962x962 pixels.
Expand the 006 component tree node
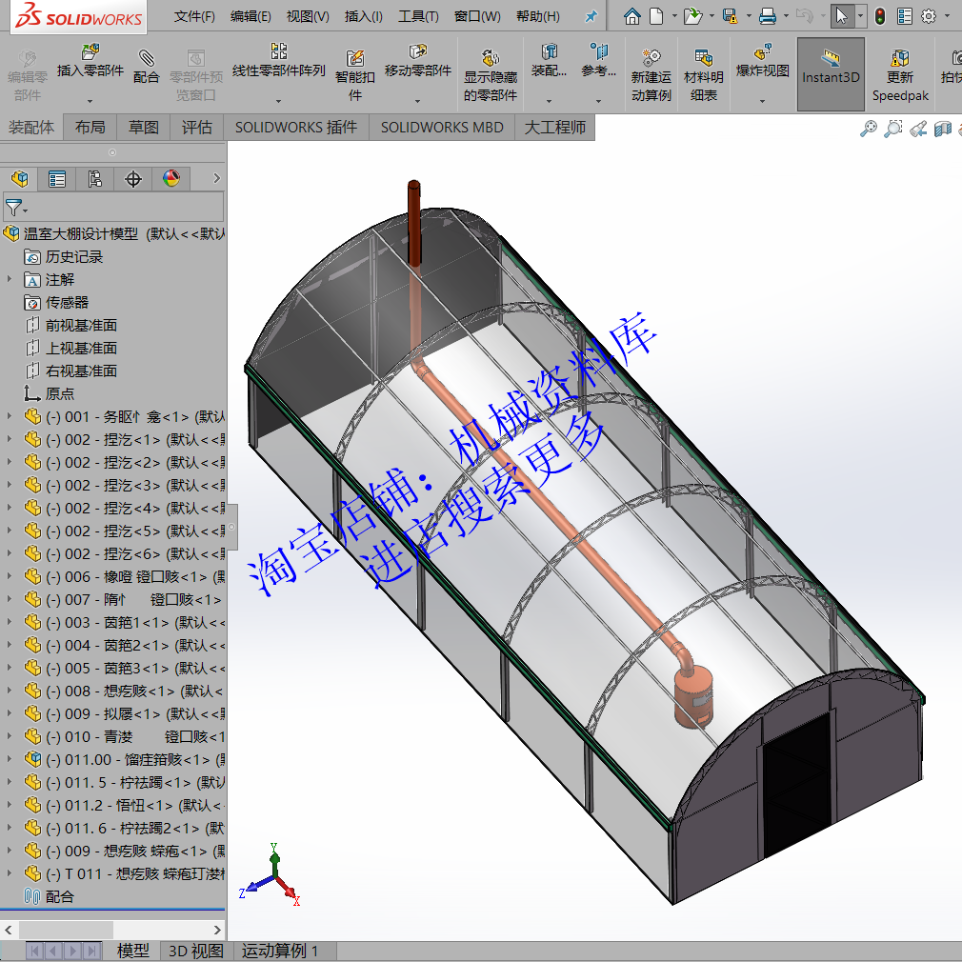pos(10,576)
